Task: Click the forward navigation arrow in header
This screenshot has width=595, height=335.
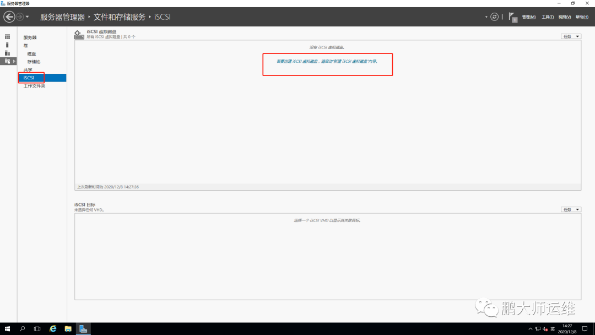Action: pos(20,17)
